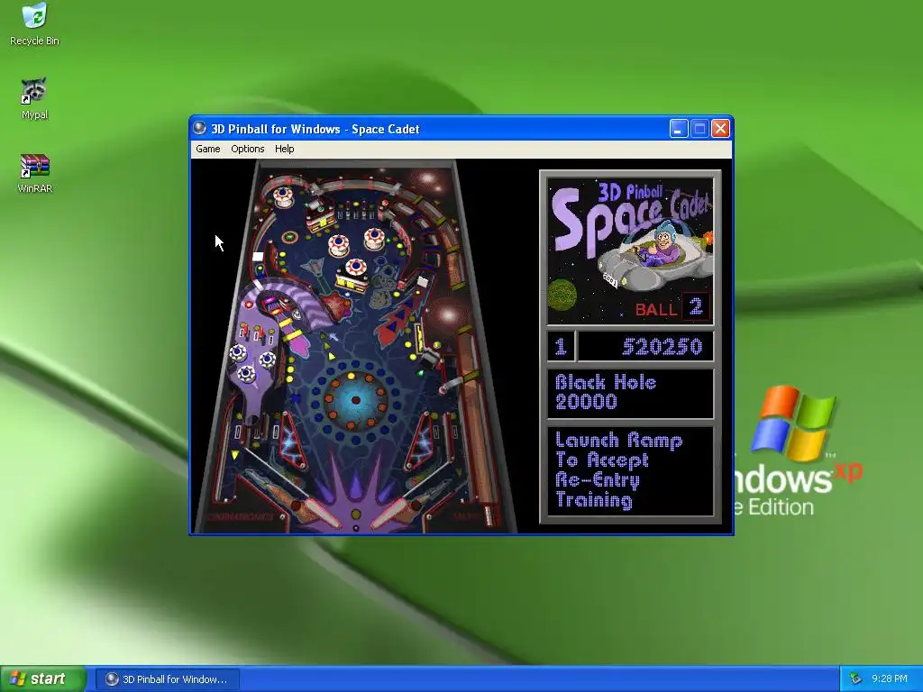Click the right flipper on the table

coord(396,513)
